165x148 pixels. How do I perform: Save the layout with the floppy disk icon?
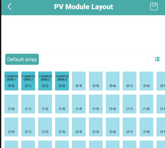click(154, 7)
